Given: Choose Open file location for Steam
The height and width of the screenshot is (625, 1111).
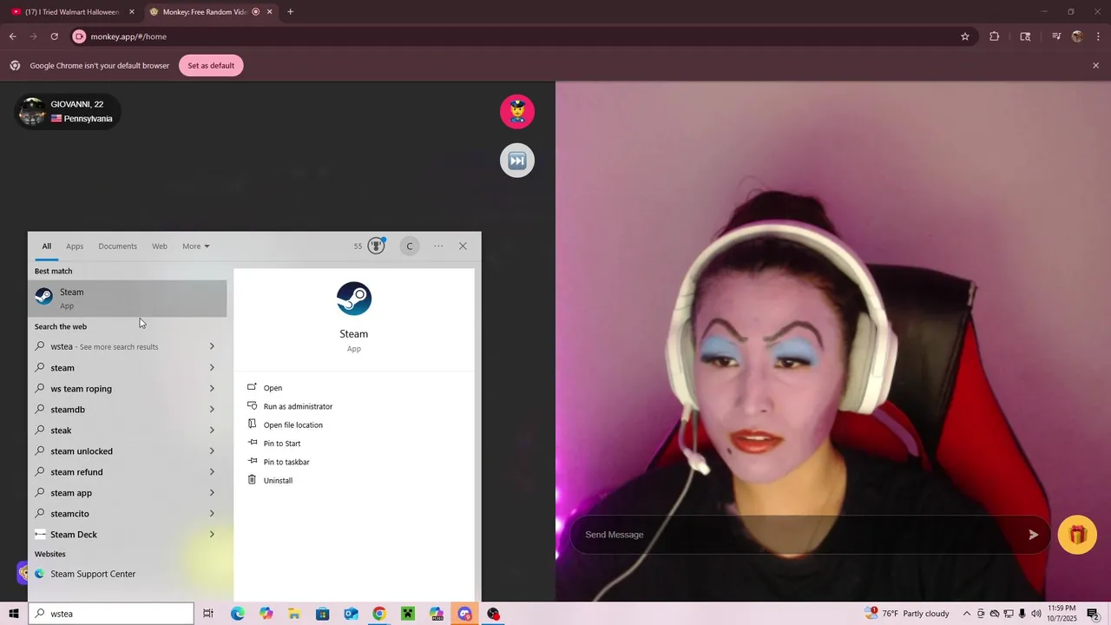Looking at the screenshot, I should point(293,425).
